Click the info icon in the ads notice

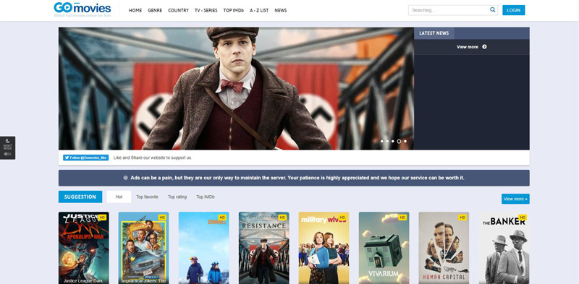click(125, 178)
